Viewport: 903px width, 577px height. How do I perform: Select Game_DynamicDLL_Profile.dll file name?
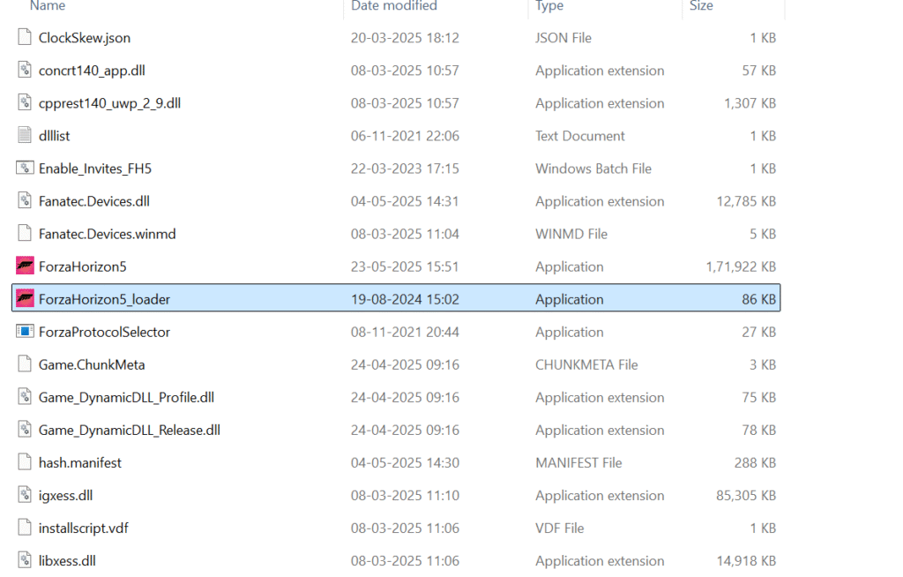(x=126, y=398)
